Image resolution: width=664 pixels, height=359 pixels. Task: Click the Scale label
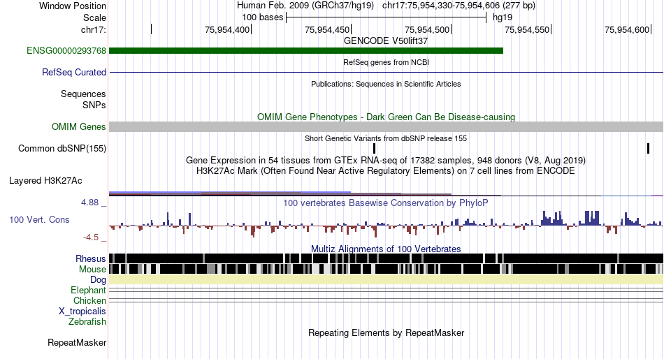94,17
